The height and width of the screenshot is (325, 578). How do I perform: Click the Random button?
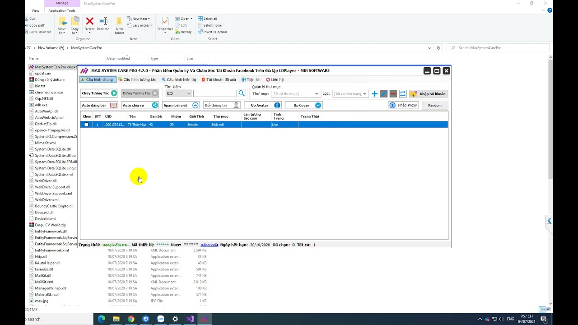(435, 105)
